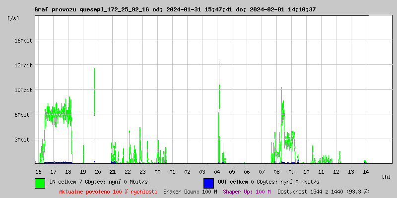
Task: Click the red "Aktualne povoleno 100 % rychlosti" text
Action: pos(108,191)
